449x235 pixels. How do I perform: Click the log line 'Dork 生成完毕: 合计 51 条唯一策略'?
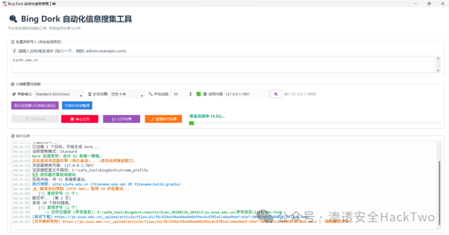pos(67,156)
